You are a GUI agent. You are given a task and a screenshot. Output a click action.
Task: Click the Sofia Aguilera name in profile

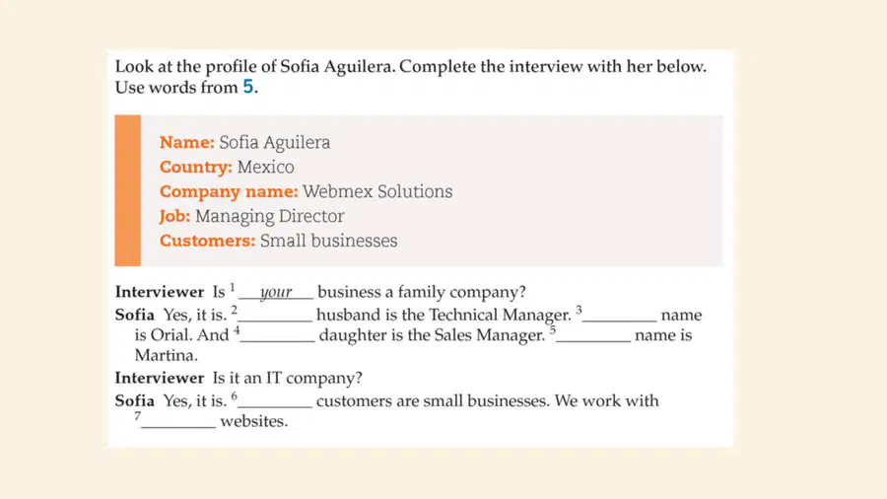click(x=275, y=143)
